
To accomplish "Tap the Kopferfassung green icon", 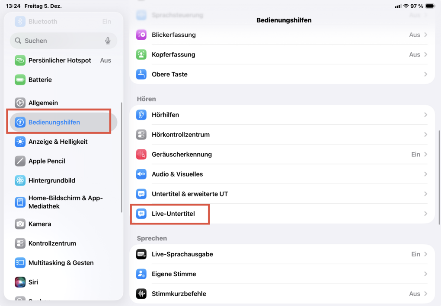I will [x=141, y=55].
